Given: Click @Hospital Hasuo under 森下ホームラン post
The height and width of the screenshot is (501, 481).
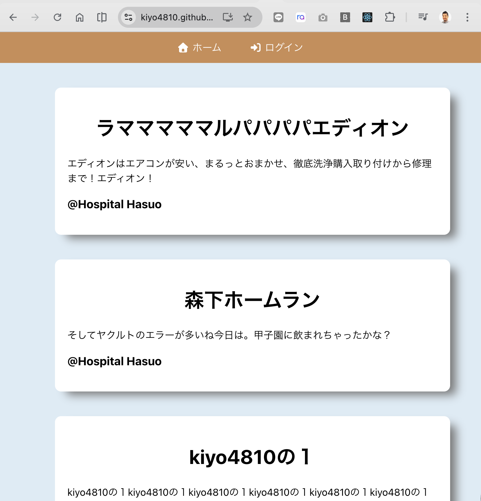Looking at the screenshot, I should 115,361.
